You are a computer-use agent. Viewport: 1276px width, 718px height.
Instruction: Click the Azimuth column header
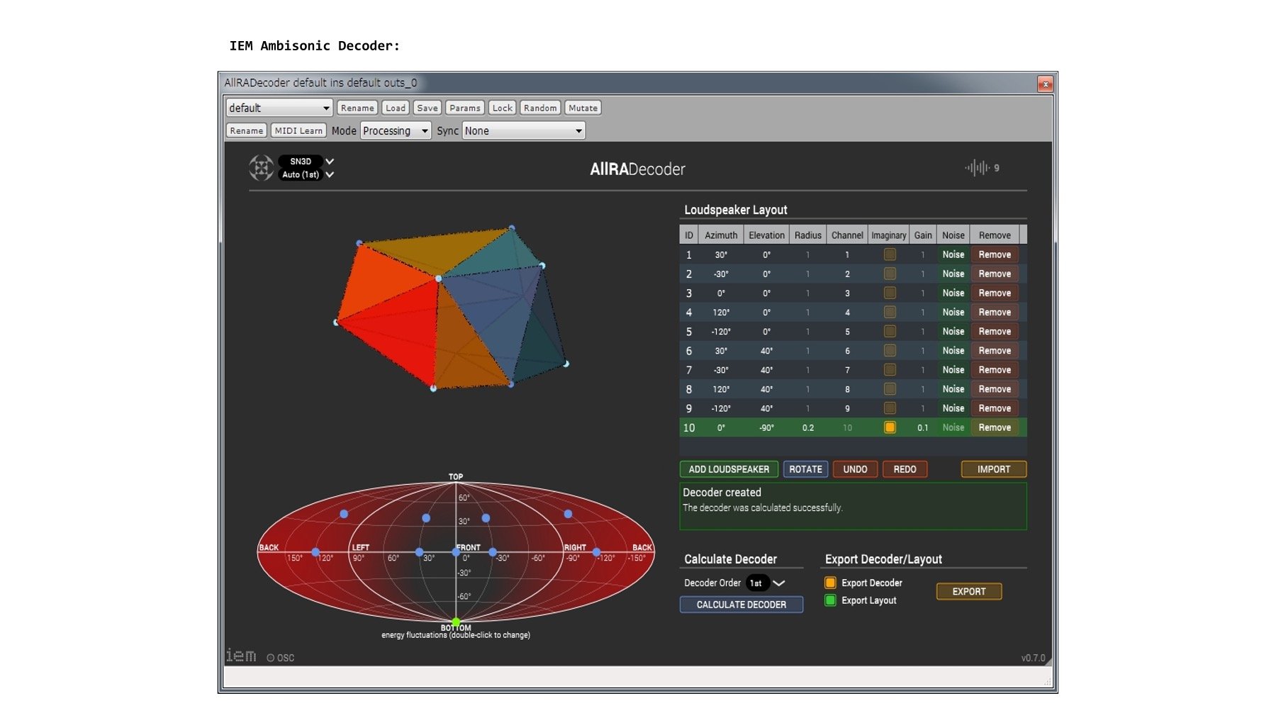point(721,235)
